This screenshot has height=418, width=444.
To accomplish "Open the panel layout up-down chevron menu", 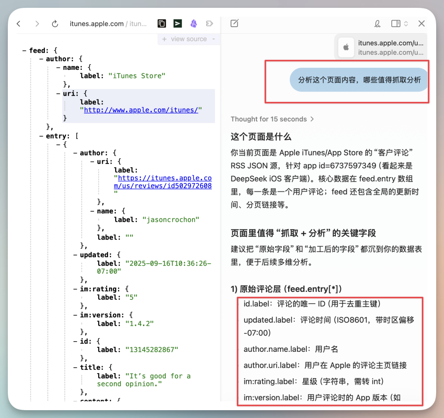I will pyautogui.click(x=406, y=23).
